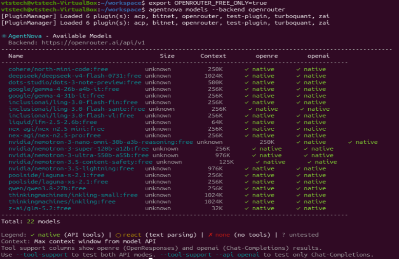Click '--tool-support --api openai' flag text

point(210,255)
